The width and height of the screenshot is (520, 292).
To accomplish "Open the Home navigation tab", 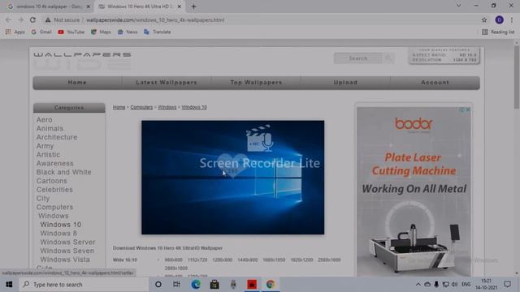I will 77,83.
